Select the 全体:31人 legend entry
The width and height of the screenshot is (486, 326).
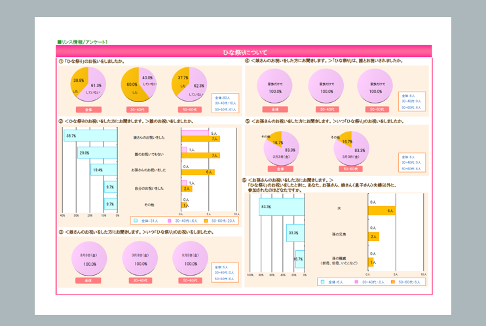coord(146,221)
